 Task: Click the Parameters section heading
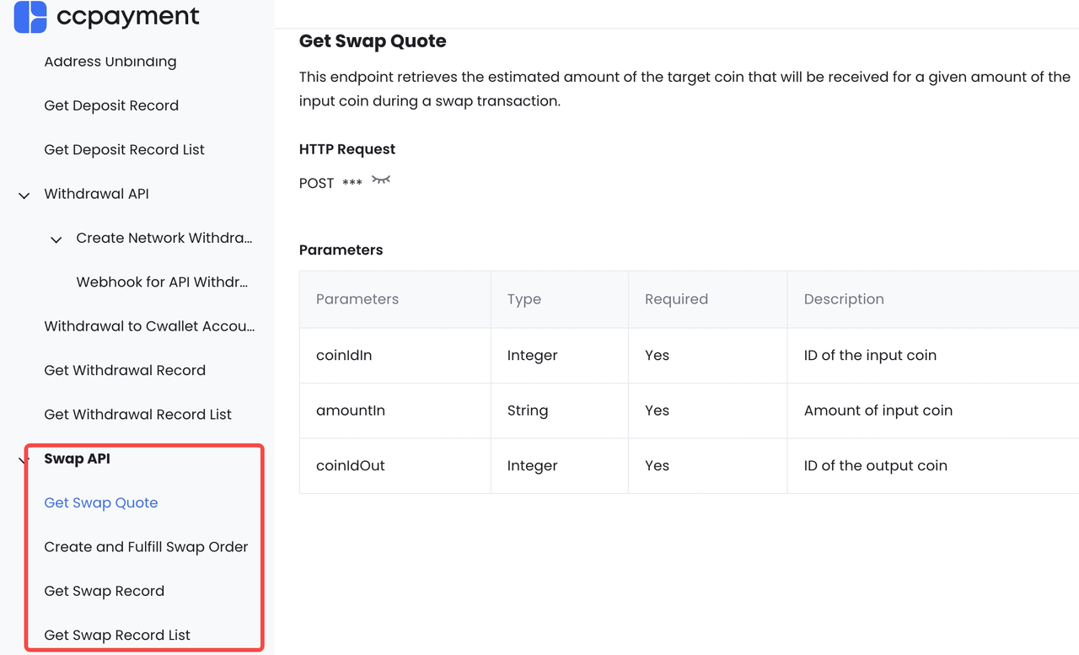341,250
